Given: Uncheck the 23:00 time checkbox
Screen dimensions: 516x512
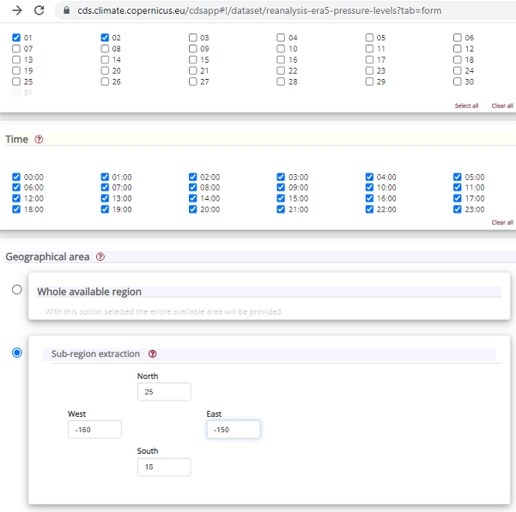Looking at the screenshot, I should [458, 209].
